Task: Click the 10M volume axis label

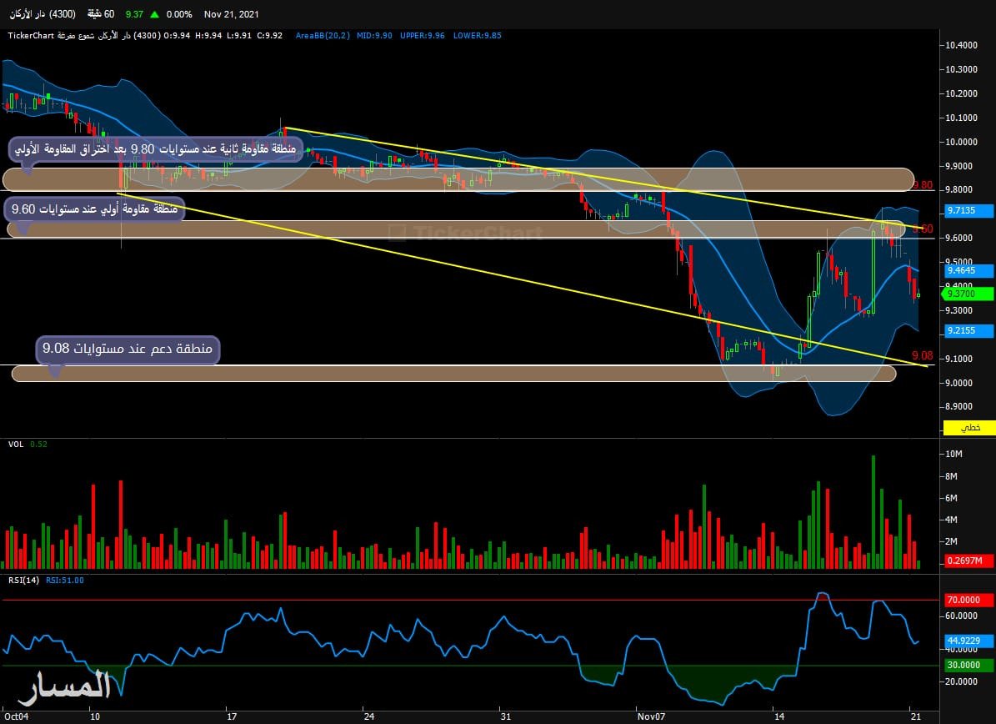Action: 954,454
